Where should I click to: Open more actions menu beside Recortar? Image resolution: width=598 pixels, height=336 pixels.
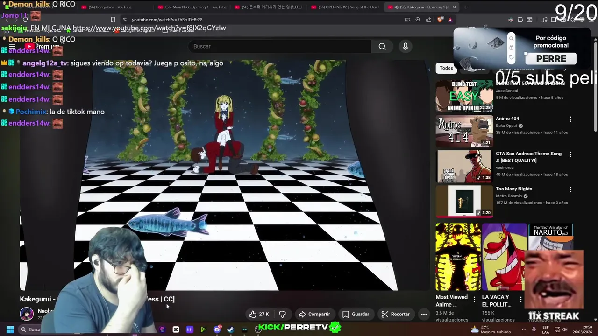point(424,314)
